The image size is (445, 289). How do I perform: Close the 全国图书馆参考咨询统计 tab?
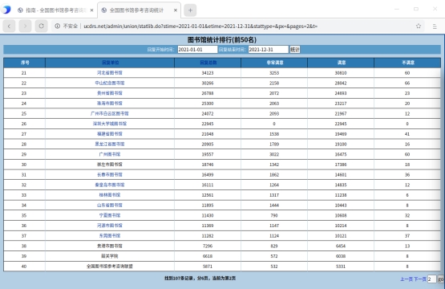coord(176,10)
